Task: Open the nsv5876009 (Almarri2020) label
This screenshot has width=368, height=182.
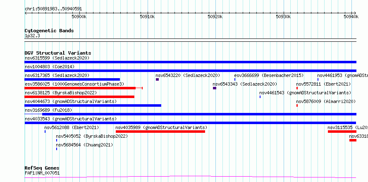Action: click(326, 101)
